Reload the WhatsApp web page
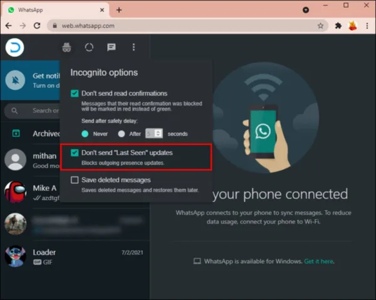Screen dimensions: 376x300 click(37, 26)
